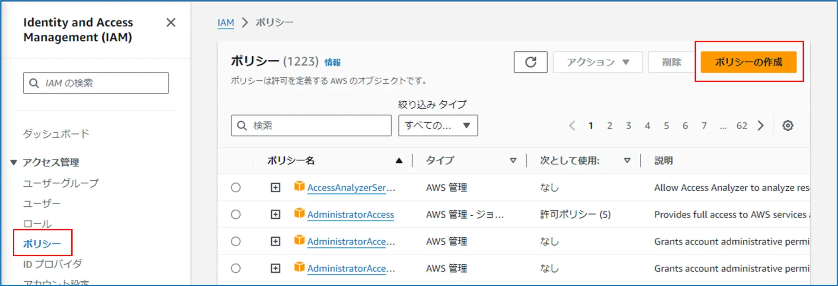
Task: Click the IAM の検索 search field
Action: pyautogui.click(x=96, y=83)
